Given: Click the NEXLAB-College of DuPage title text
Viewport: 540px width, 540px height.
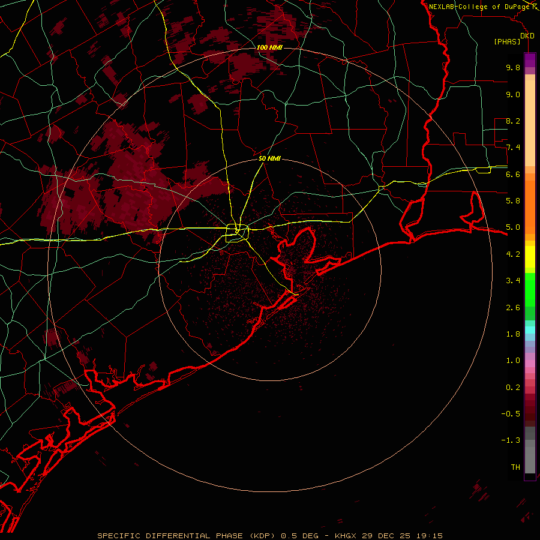Looking at the screenshot, I should tap(479, 7).
